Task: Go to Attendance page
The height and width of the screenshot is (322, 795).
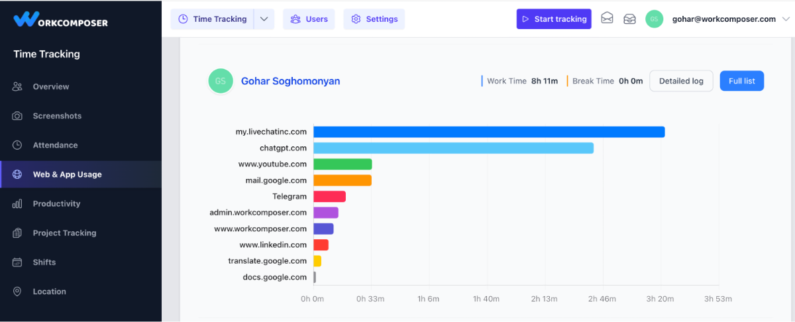Action: 81,145
